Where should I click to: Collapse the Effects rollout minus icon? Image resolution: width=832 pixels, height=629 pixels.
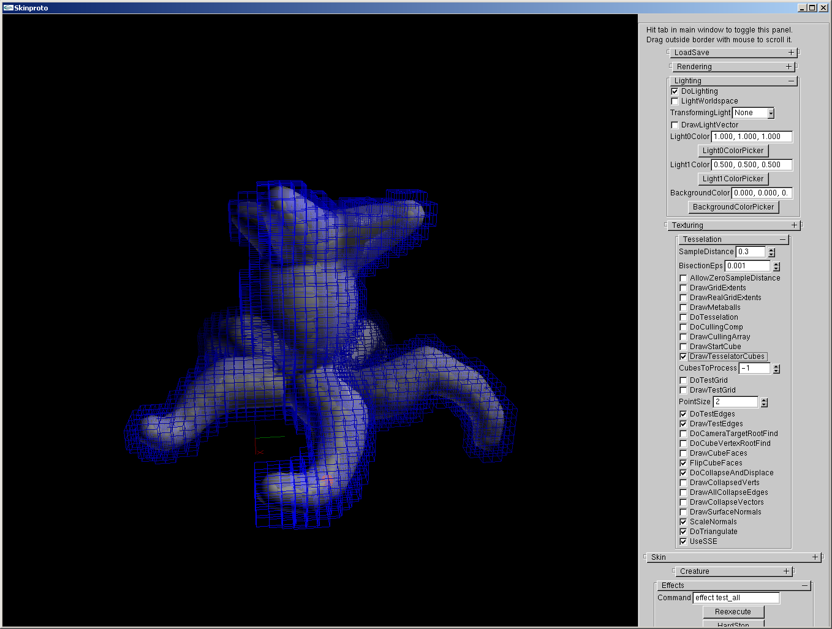(804, 586)
